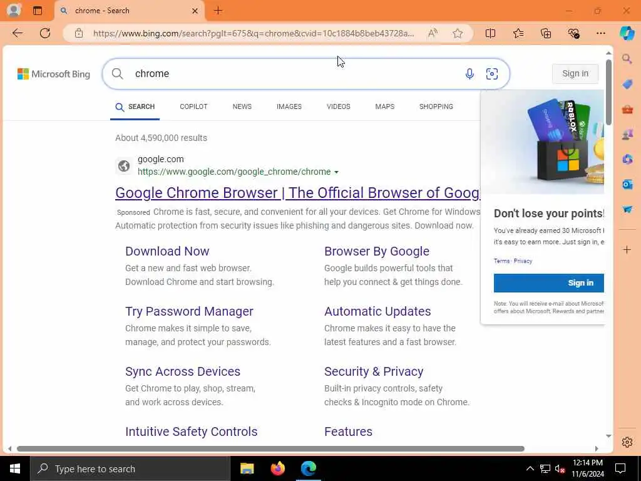Switch to the NEWS tab
The height and width of the screenshot is (481, 641).
tap(242, 106)
